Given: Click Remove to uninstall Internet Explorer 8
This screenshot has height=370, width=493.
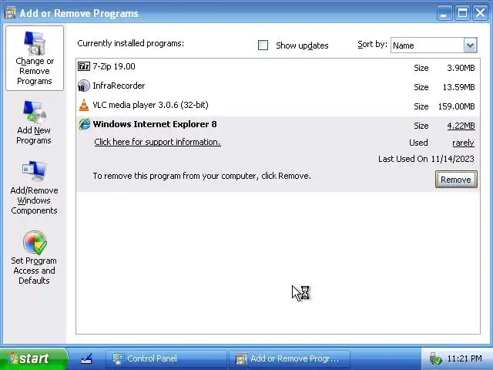Looking at the screenshot, I should [456, 180].
